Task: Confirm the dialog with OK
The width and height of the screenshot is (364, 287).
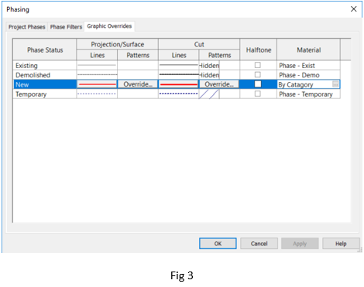Action: [218, 244]
